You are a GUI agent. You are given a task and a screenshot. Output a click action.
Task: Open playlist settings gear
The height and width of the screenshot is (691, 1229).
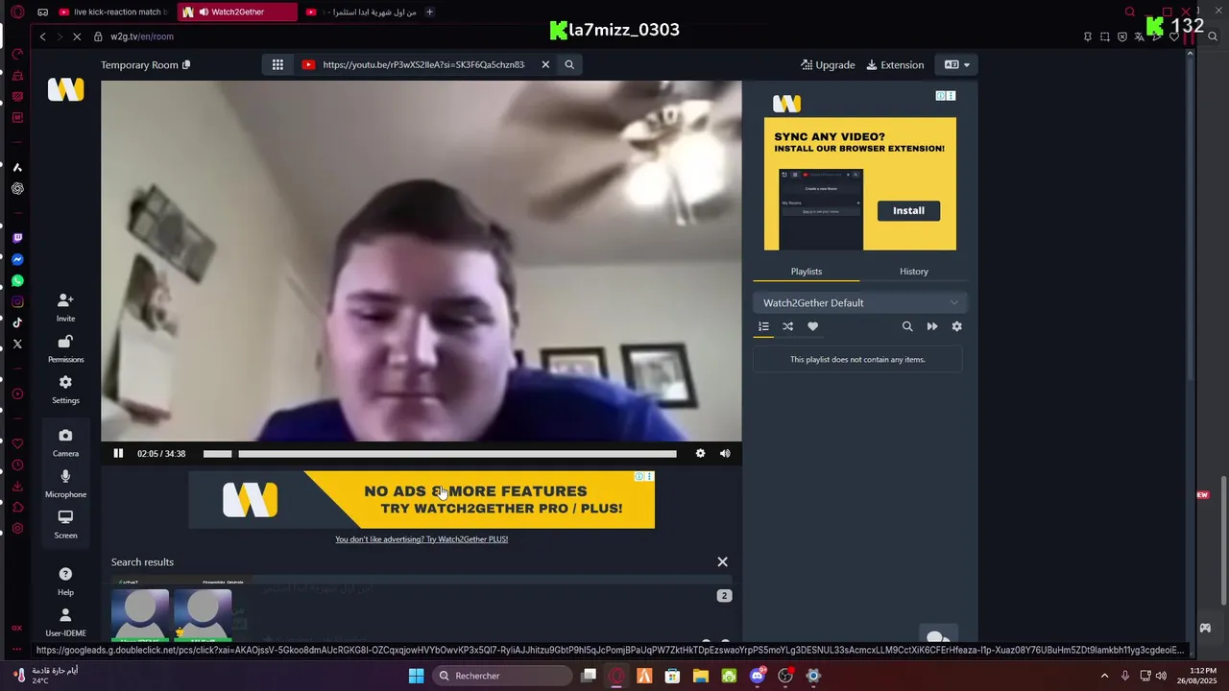[x=956, y=326]
